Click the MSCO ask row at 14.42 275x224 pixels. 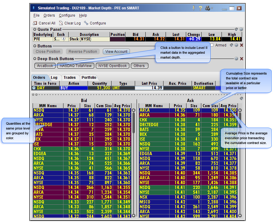click(188, 202)
